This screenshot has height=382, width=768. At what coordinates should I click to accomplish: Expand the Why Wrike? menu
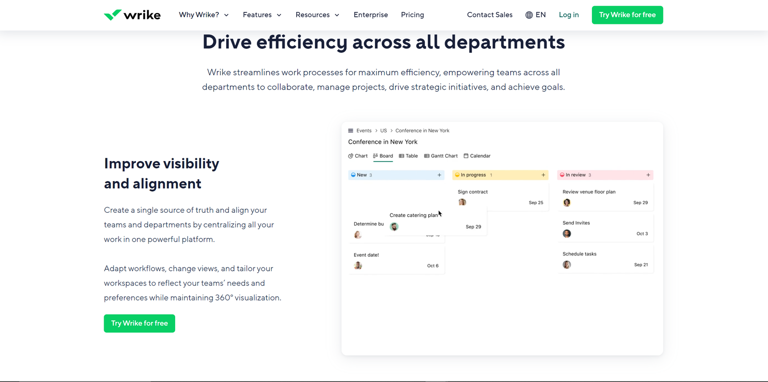(204, 15)
